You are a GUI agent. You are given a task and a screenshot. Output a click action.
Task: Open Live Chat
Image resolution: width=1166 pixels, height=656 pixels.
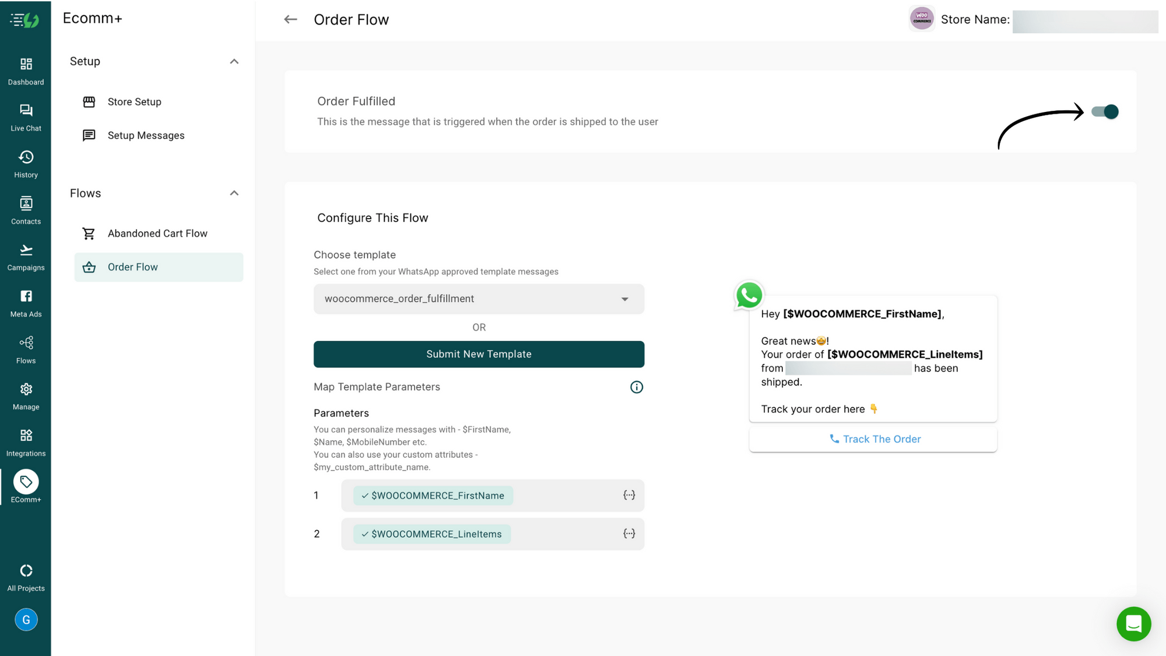pos(26,115)
